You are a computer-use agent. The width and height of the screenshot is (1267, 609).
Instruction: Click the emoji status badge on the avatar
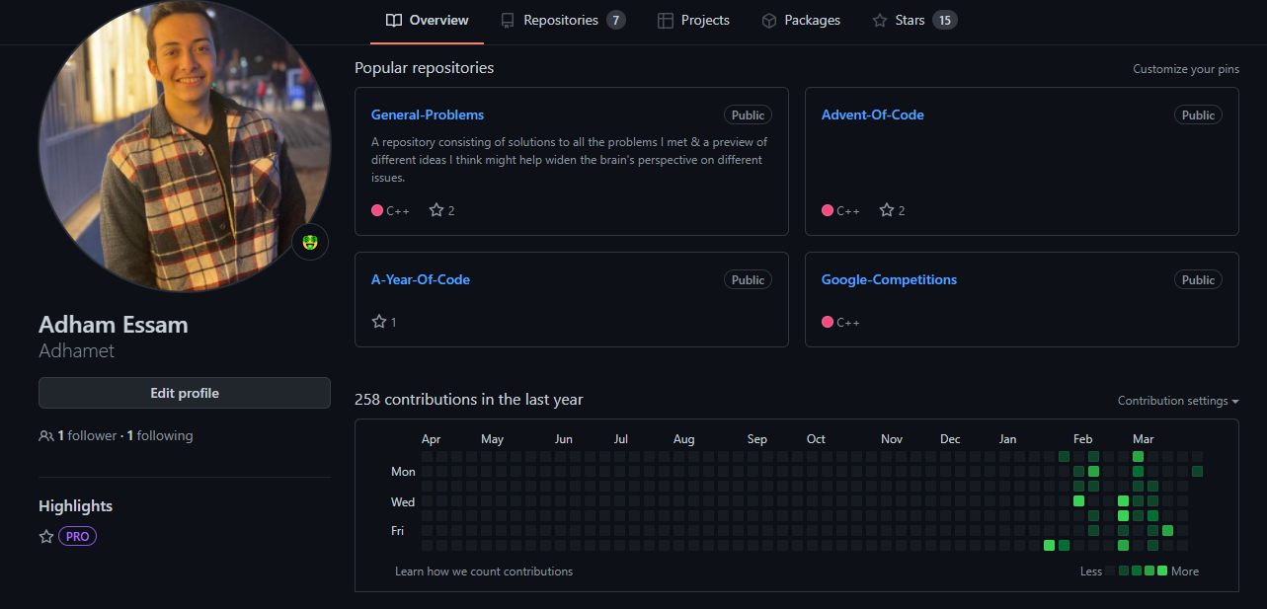tap(310, 242)
